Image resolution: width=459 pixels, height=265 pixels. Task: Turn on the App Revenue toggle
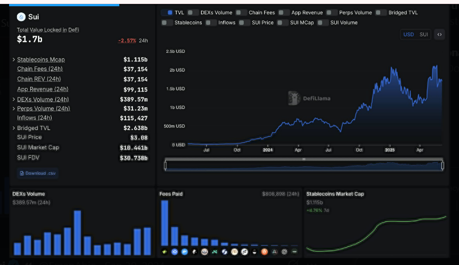(x=283, y=12)
